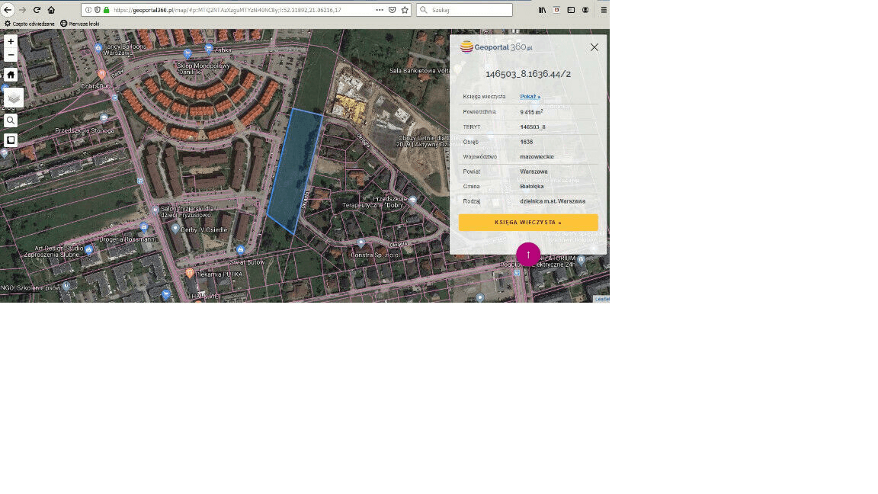Click the Drogeria Rossmann marker
Viewport: 878px width, 494px height.
(x=144, y=227)
